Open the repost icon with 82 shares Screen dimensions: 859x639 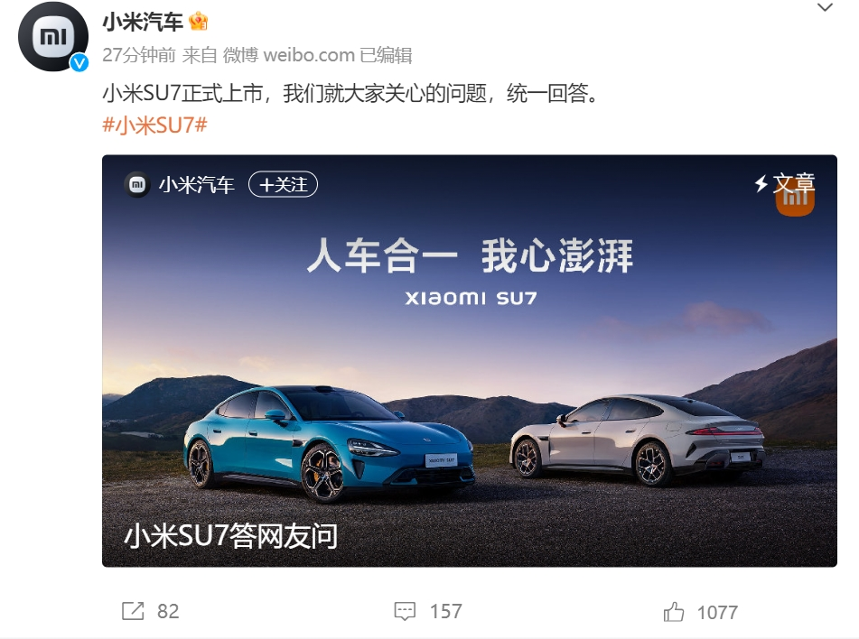point(133,611)
